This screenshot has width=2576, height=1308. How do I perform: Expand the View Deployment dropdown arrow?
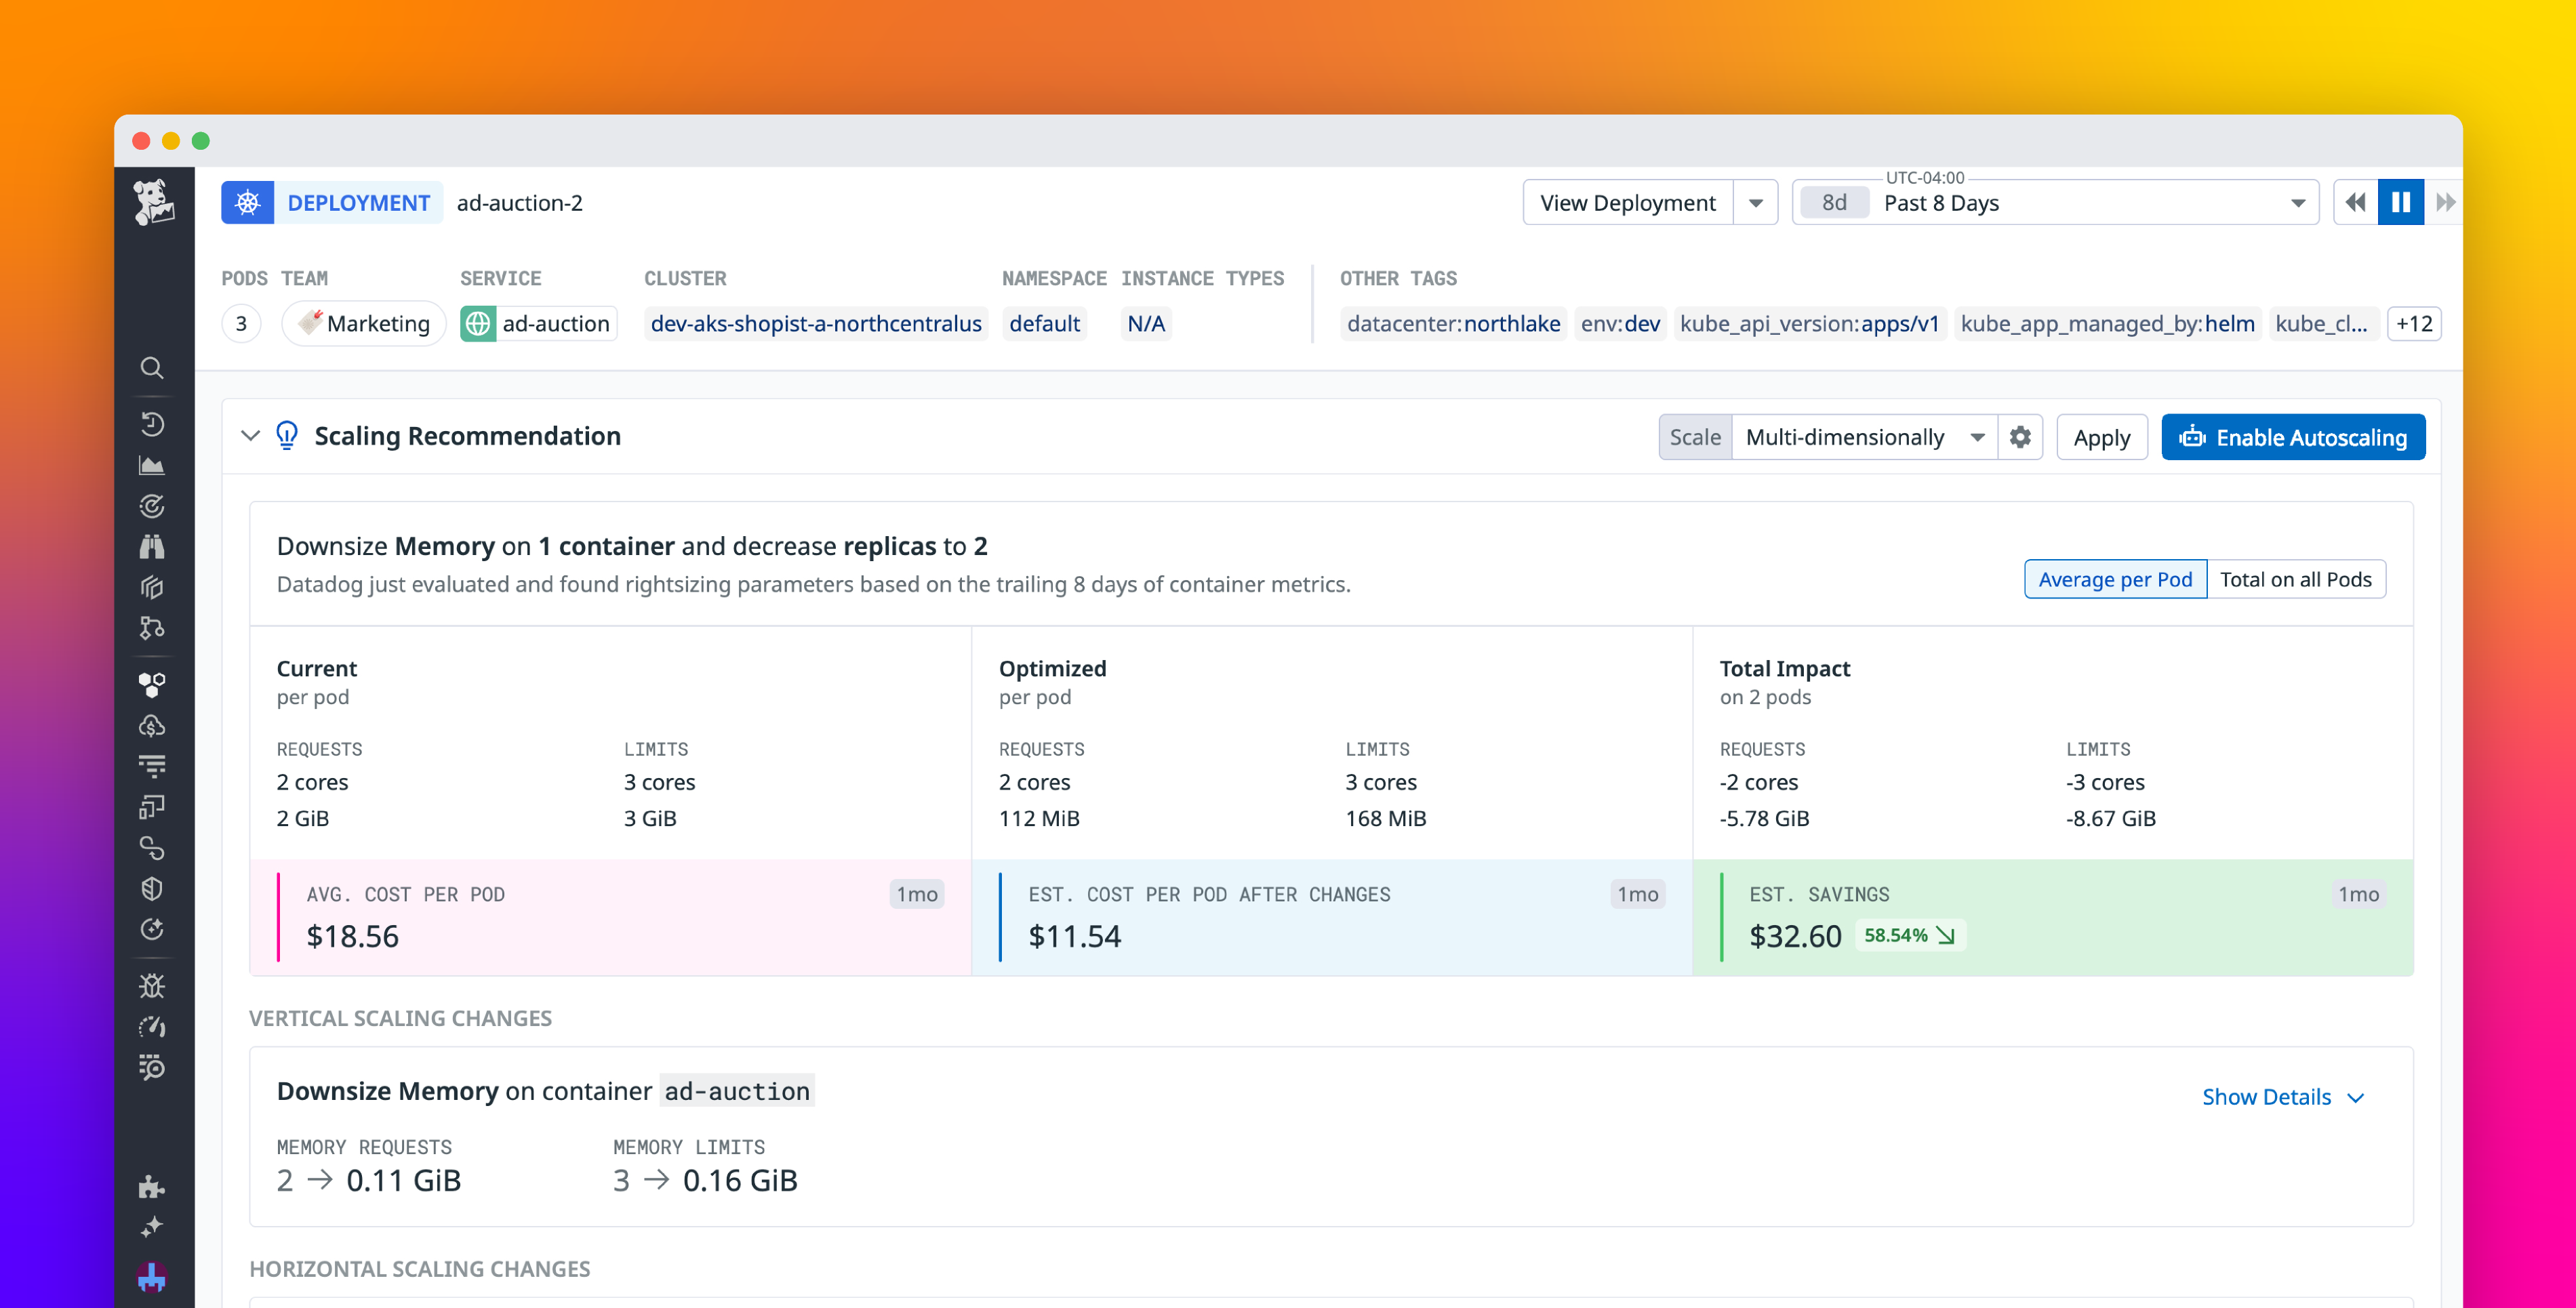click(1757, 202)
